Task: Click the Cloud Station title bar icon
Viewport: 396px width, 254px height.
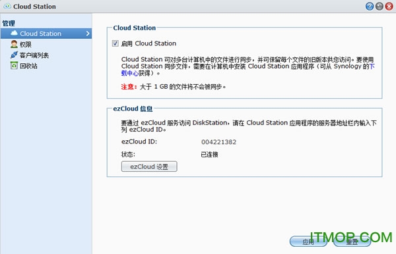Action: 7,7
